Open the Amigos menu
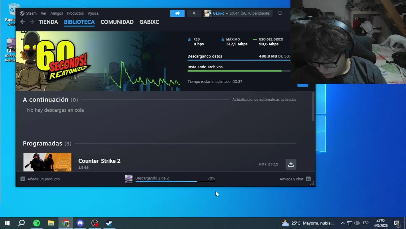 [57, 13]
